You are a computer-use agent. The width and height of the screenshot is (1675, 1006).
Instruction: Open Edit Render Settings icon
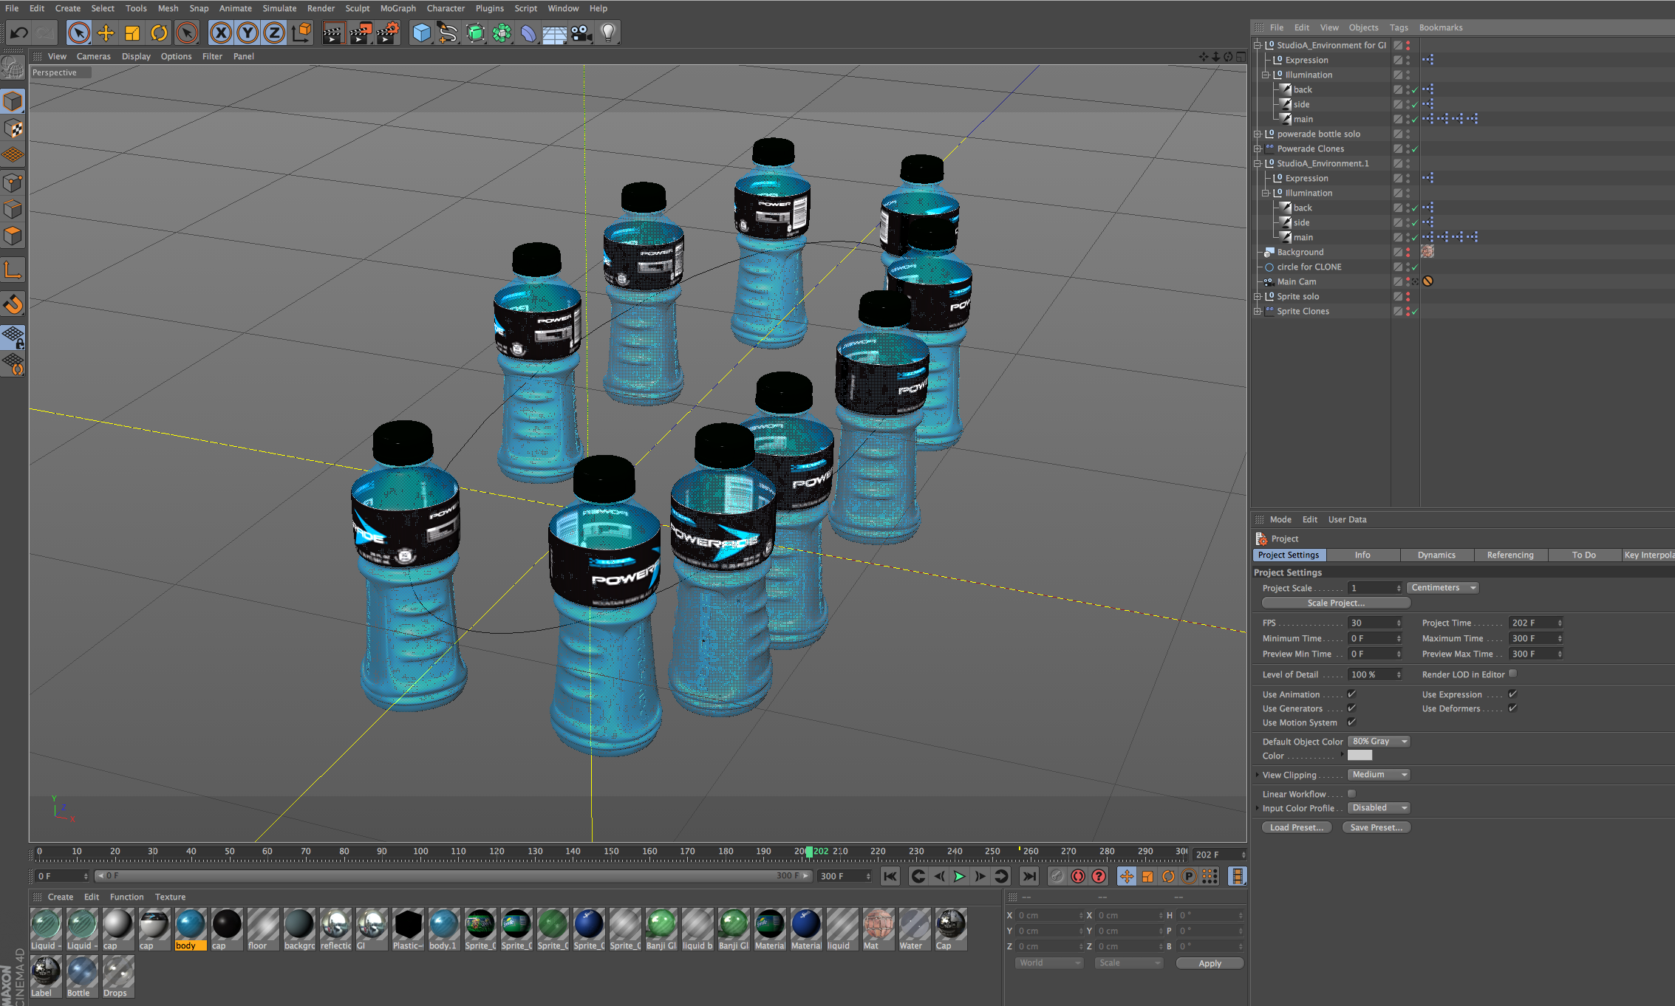coord(388,32)
